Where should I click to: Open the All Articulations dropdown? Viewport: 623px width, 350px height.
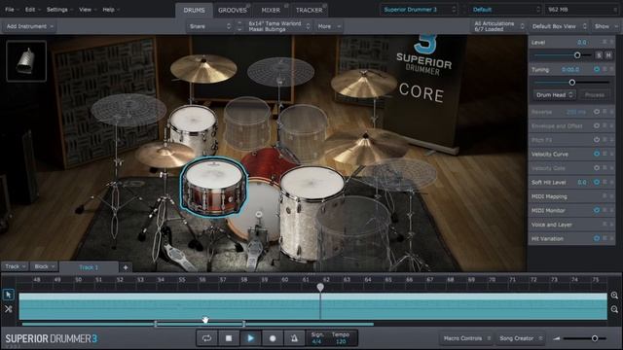pos(498,26)
